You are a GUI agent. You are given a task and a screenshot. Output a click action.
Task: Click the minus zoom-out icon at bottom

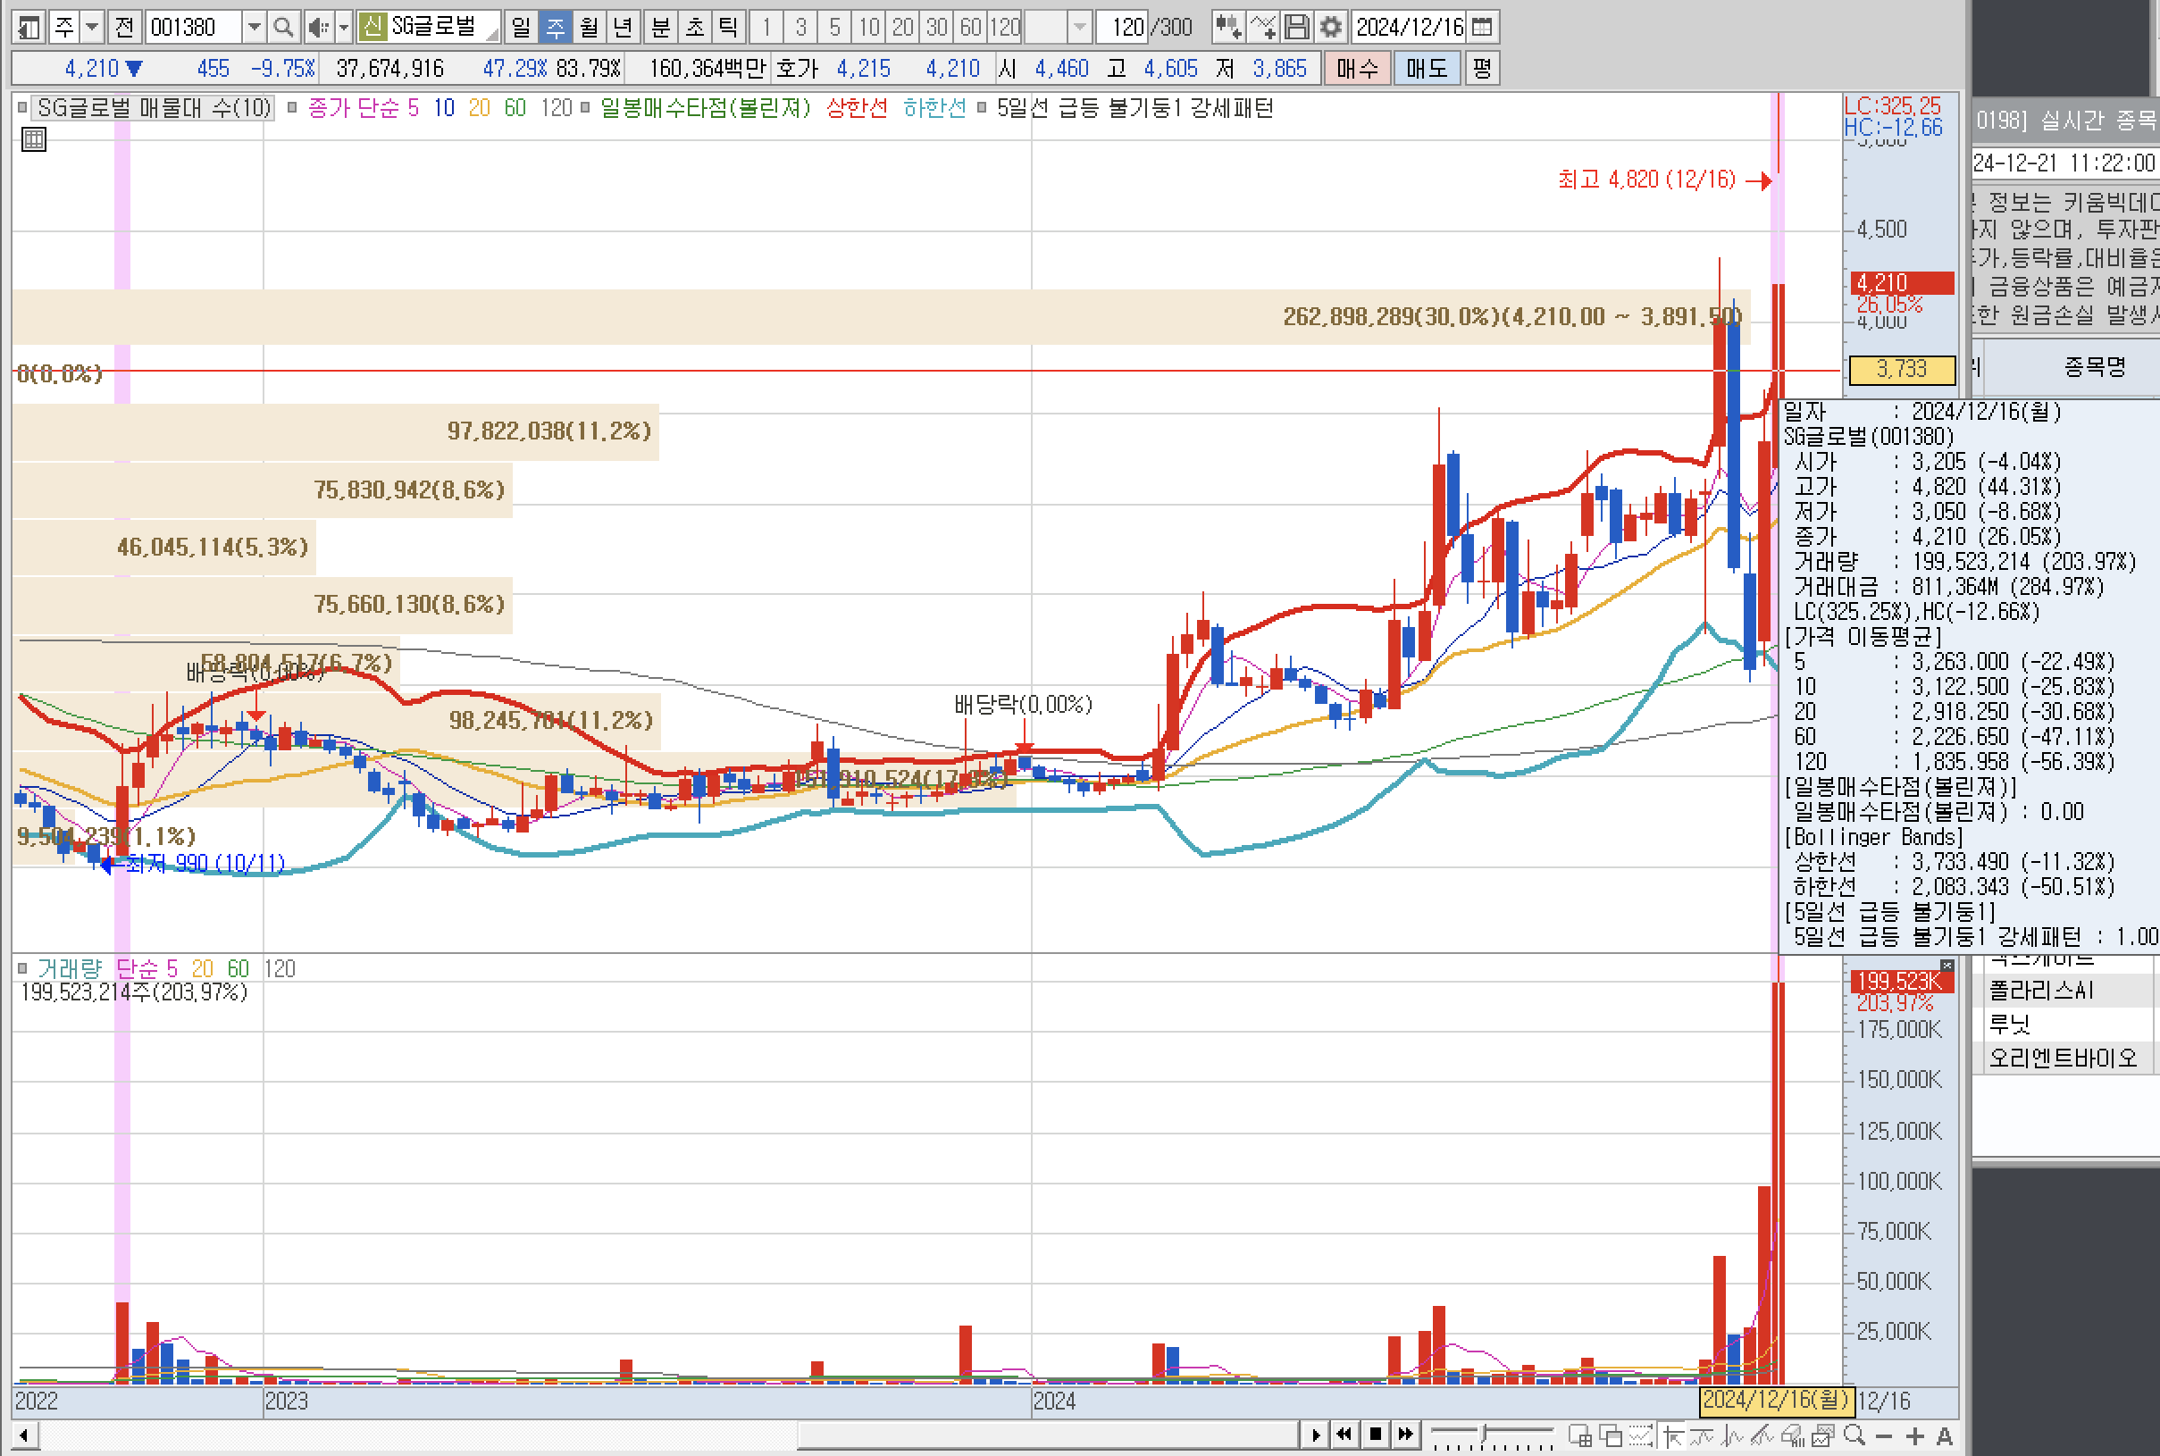pos(1884,1436)
